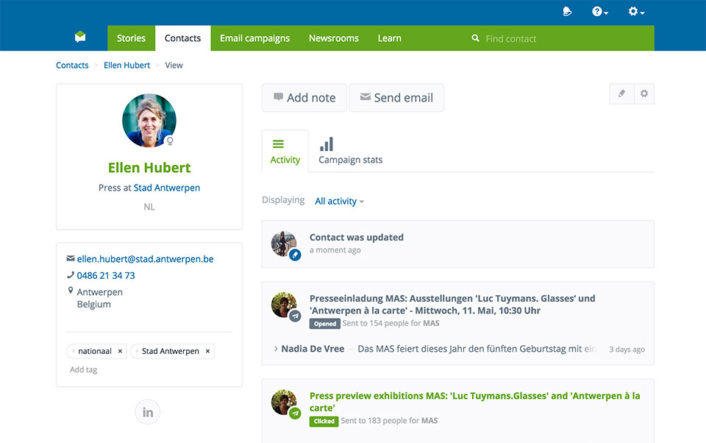Click the View breadcrumb text
The image size is (706, 443).
coord(174,65)
